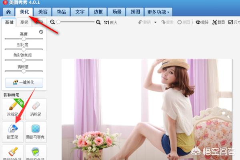Select the 高级 adjustment sub-tab
The height and width of the screenshot is (160, 240).
click(x=24, y=22)
